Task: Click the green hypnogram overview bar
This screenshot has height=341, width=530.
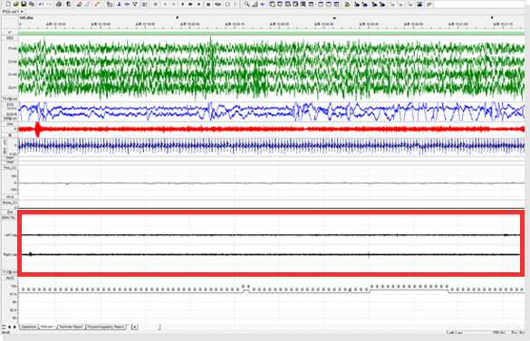Action: coord(272,33)
